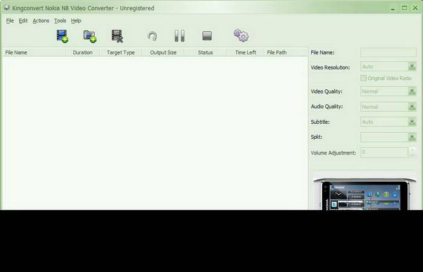This screenshot has width=423, height=272.
Task: Open the Settings gears icon
Action: [x=241, y=36]
